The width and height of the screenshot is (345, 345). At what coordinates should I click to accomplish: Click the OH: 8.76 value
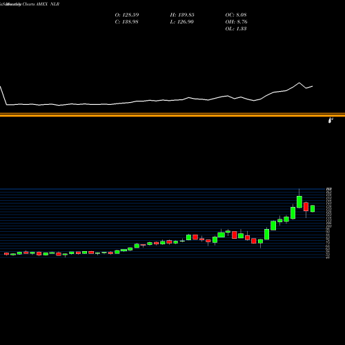pyautogui.click(x=236, y=22)
